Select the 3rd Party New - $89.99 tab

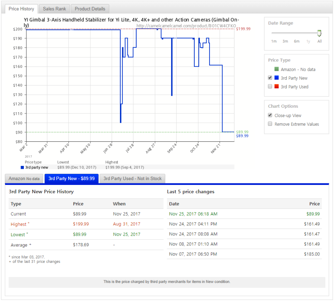[x=71, y=179]
